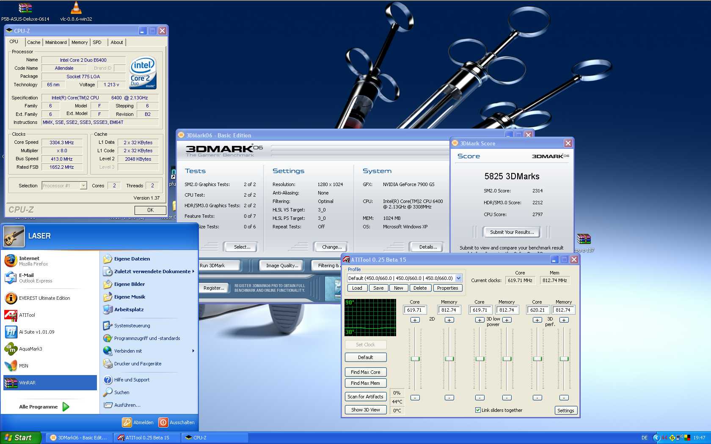Click 2D Core clock slider handle
This screenshot has width=711, height=444.
(x=415, y=359)
